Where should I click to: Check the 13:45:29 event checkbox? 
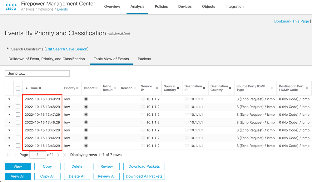[x=18, y=130]
